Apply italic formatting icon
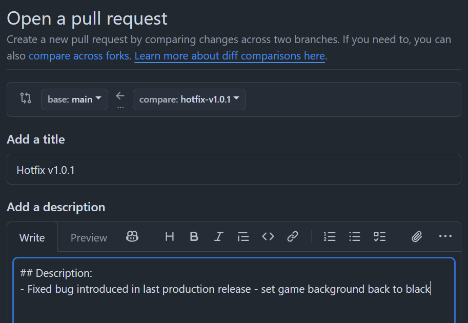 [x=219, y=237]
